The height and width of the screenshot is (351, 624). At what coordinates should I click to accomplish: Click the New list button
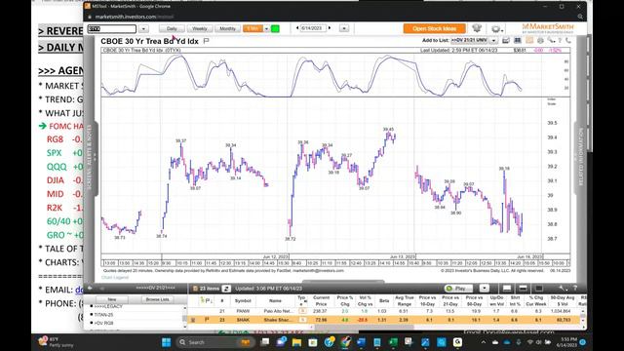pos(112,299)
